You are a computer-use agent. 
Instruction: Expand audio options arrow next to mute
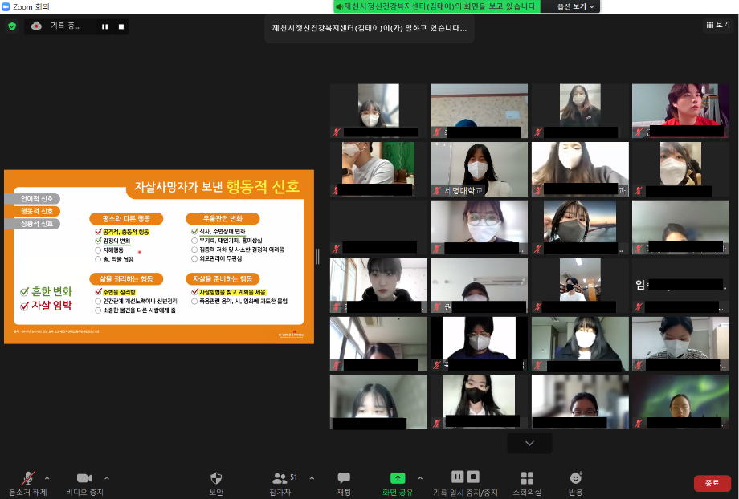pos(47,477)
